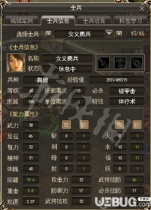151x210 pixels.
Task: Click the armor equipment slot
Action: pos(120,63)
